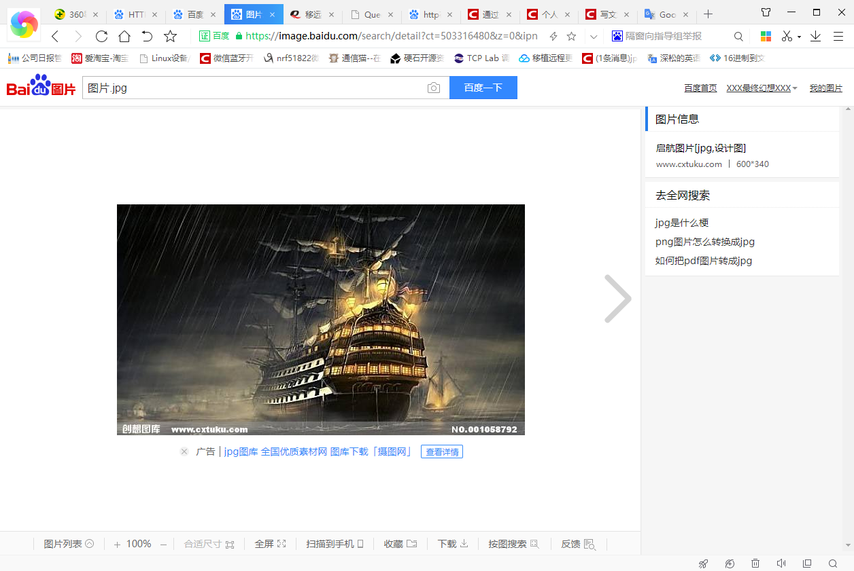
Task: Click the undo/restore closed tab icon
Action: click(x=147, y=37)
